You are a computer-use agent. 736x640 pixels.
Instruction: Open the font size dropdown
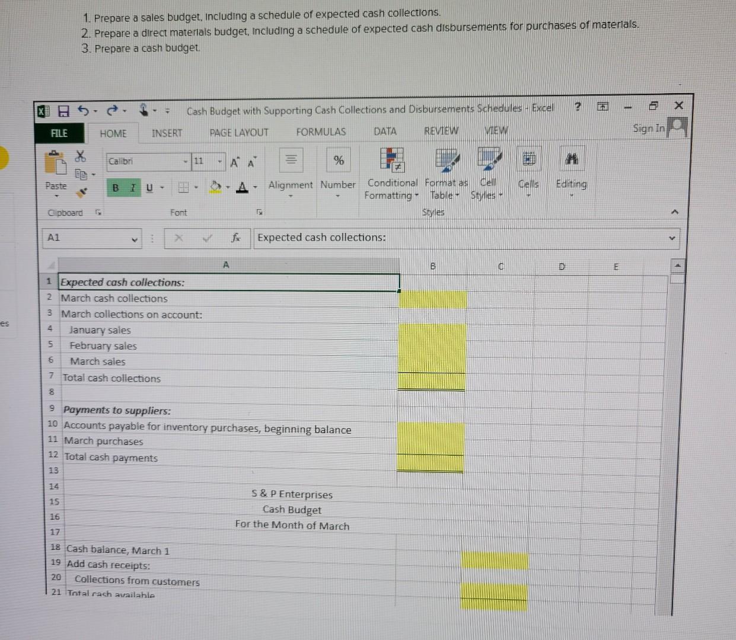219,161
